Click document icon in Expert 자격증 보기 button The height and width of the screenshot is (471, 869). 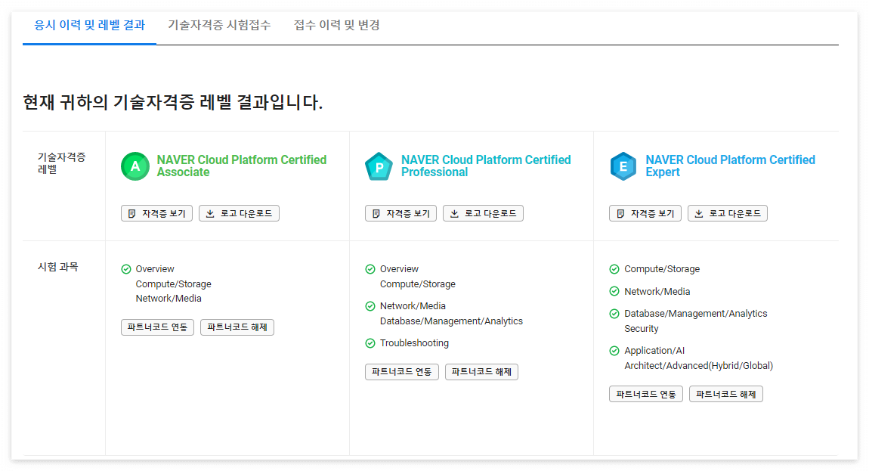pos(620,214)
